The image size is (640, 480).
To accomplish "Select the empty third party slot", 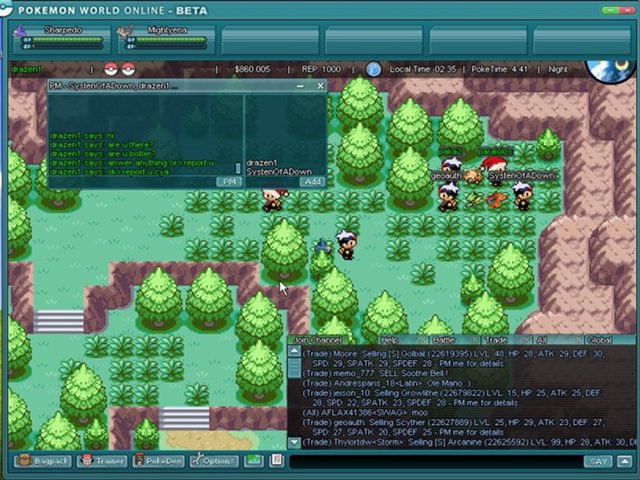I will click(270, 39).
